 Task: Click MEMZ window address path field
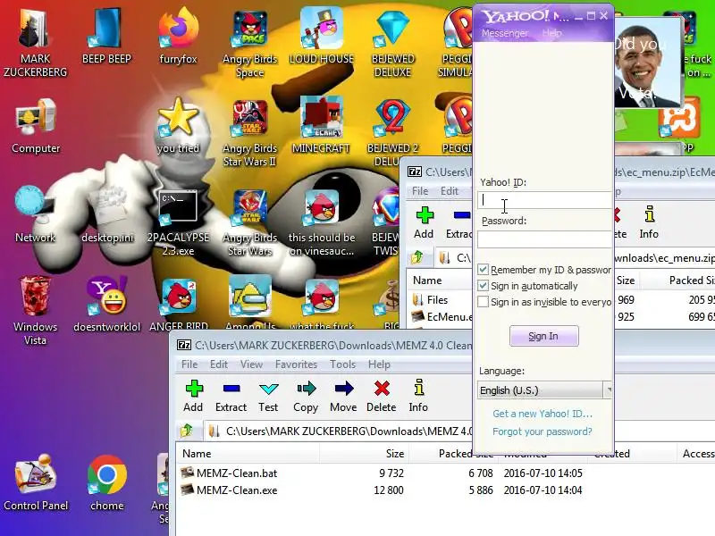coord(340,431)
